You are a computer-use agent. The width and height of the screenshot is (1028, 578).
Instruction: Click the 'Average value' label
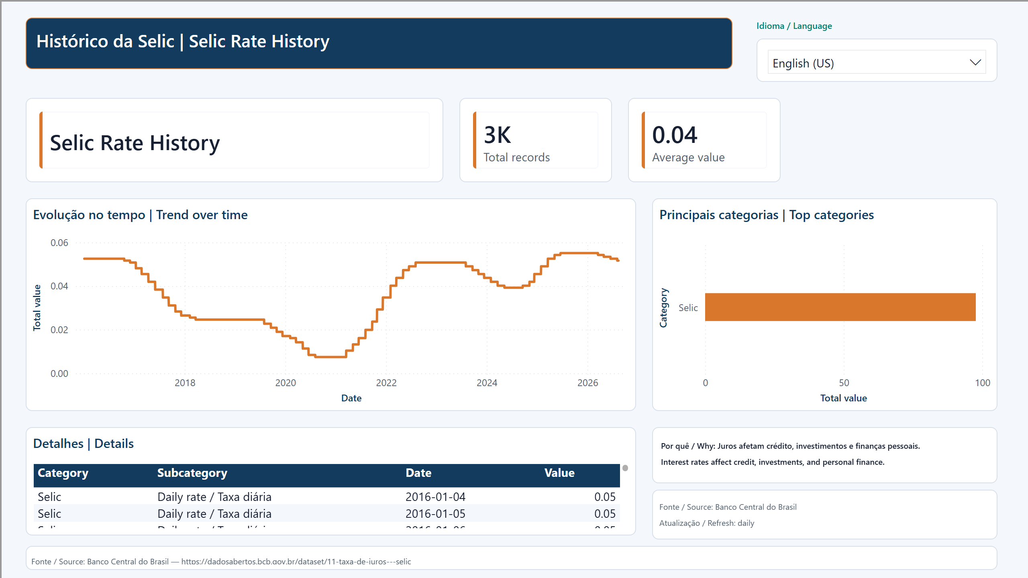[688, 157]
